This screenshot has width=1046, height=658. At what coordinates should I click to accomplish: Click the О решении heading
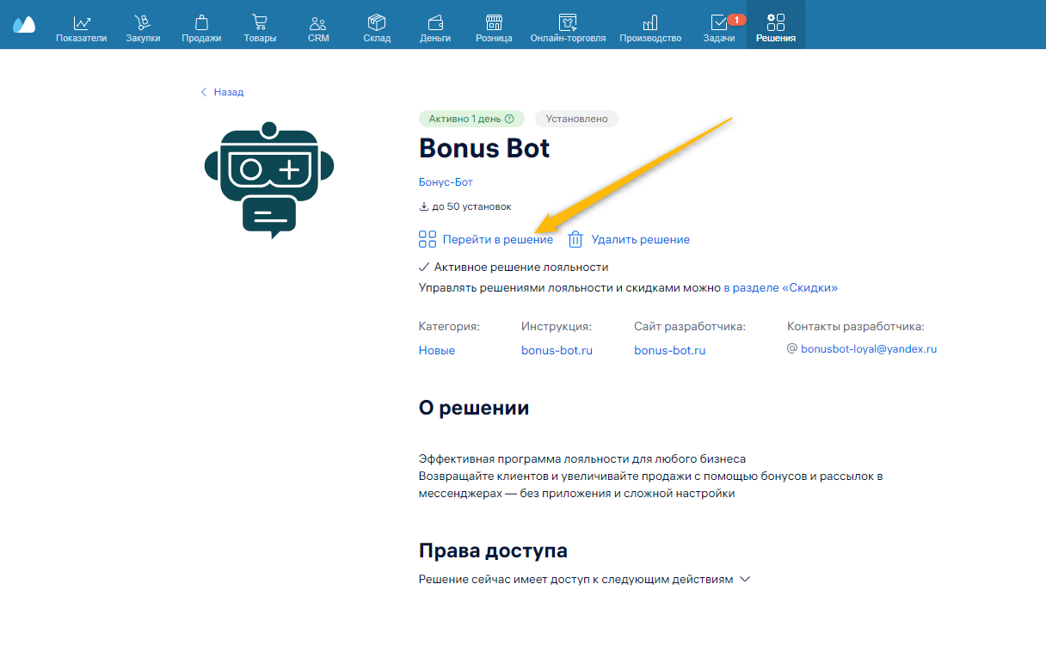click(474, 408)
